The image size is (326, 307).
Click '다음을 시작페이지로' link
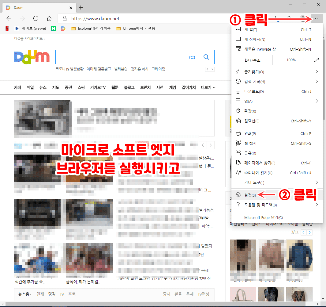(x=29, y=39)
